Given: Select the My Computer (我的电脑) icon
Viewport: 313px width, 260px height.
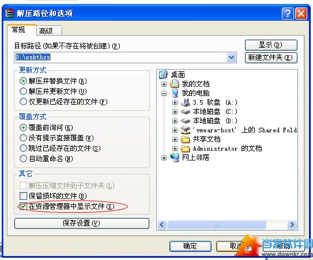Looking at the screenshot, I should 175,93.
